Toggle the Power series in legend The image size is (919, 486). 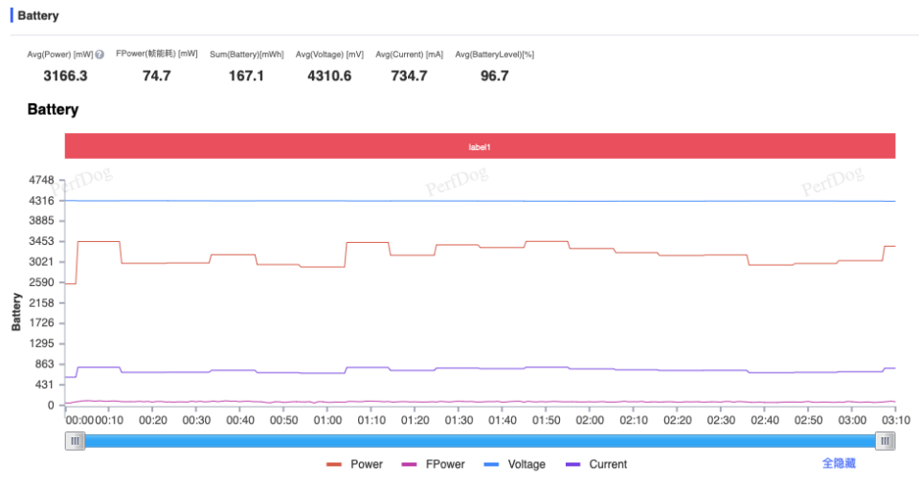354,464
